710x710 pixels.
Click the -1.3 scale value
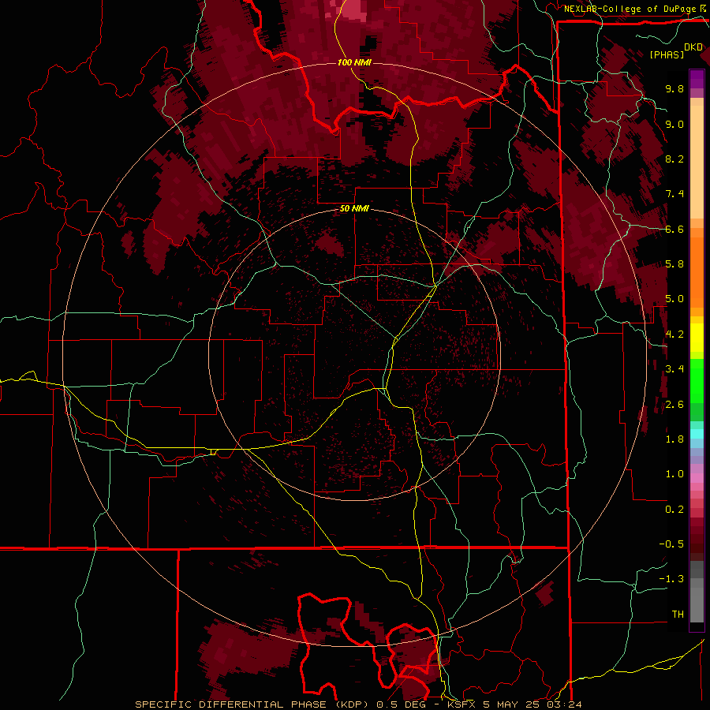[671, 579]
